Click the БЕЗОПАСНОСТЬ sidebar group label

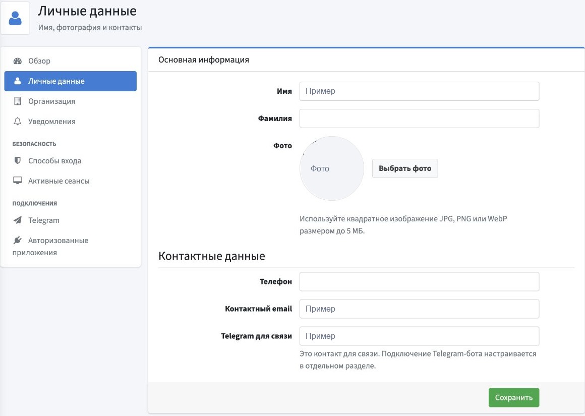coord(34,144)
